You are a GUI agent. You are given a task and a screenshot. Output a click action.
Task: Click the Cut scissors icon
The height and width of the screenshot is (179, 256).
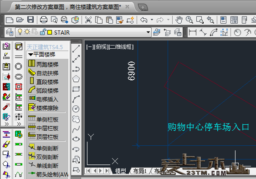pyautogui.click(x=88, y=20)
